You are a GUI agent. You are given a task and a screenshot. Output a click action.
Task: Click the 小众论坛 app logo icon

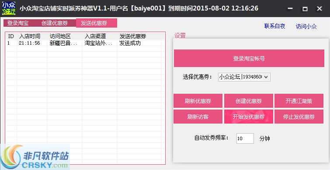point(9,8)
